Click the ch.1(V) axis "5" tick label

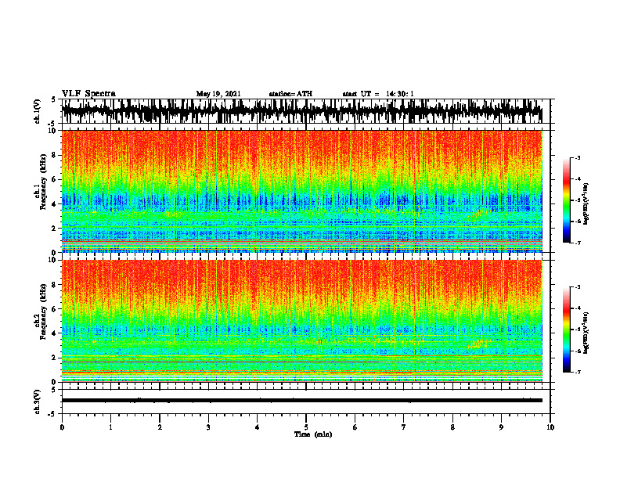tap(54, 100)
